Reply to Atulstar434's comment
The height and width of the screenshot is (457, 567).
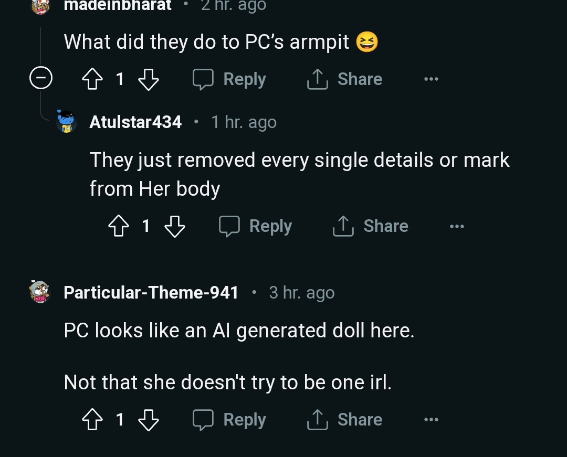coord(256,226)
